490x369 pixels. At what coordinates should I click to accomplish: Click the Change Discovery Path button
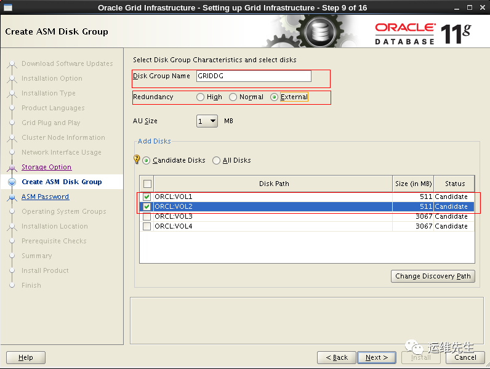click(433, 276)
